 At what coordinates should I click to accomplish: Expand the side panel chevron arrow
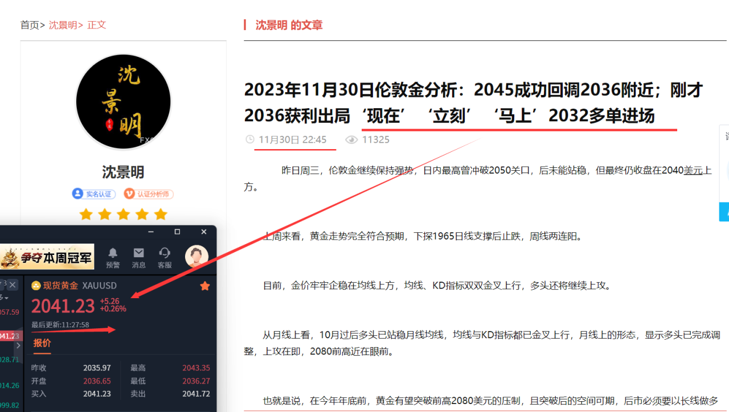[x=18, y=345]
